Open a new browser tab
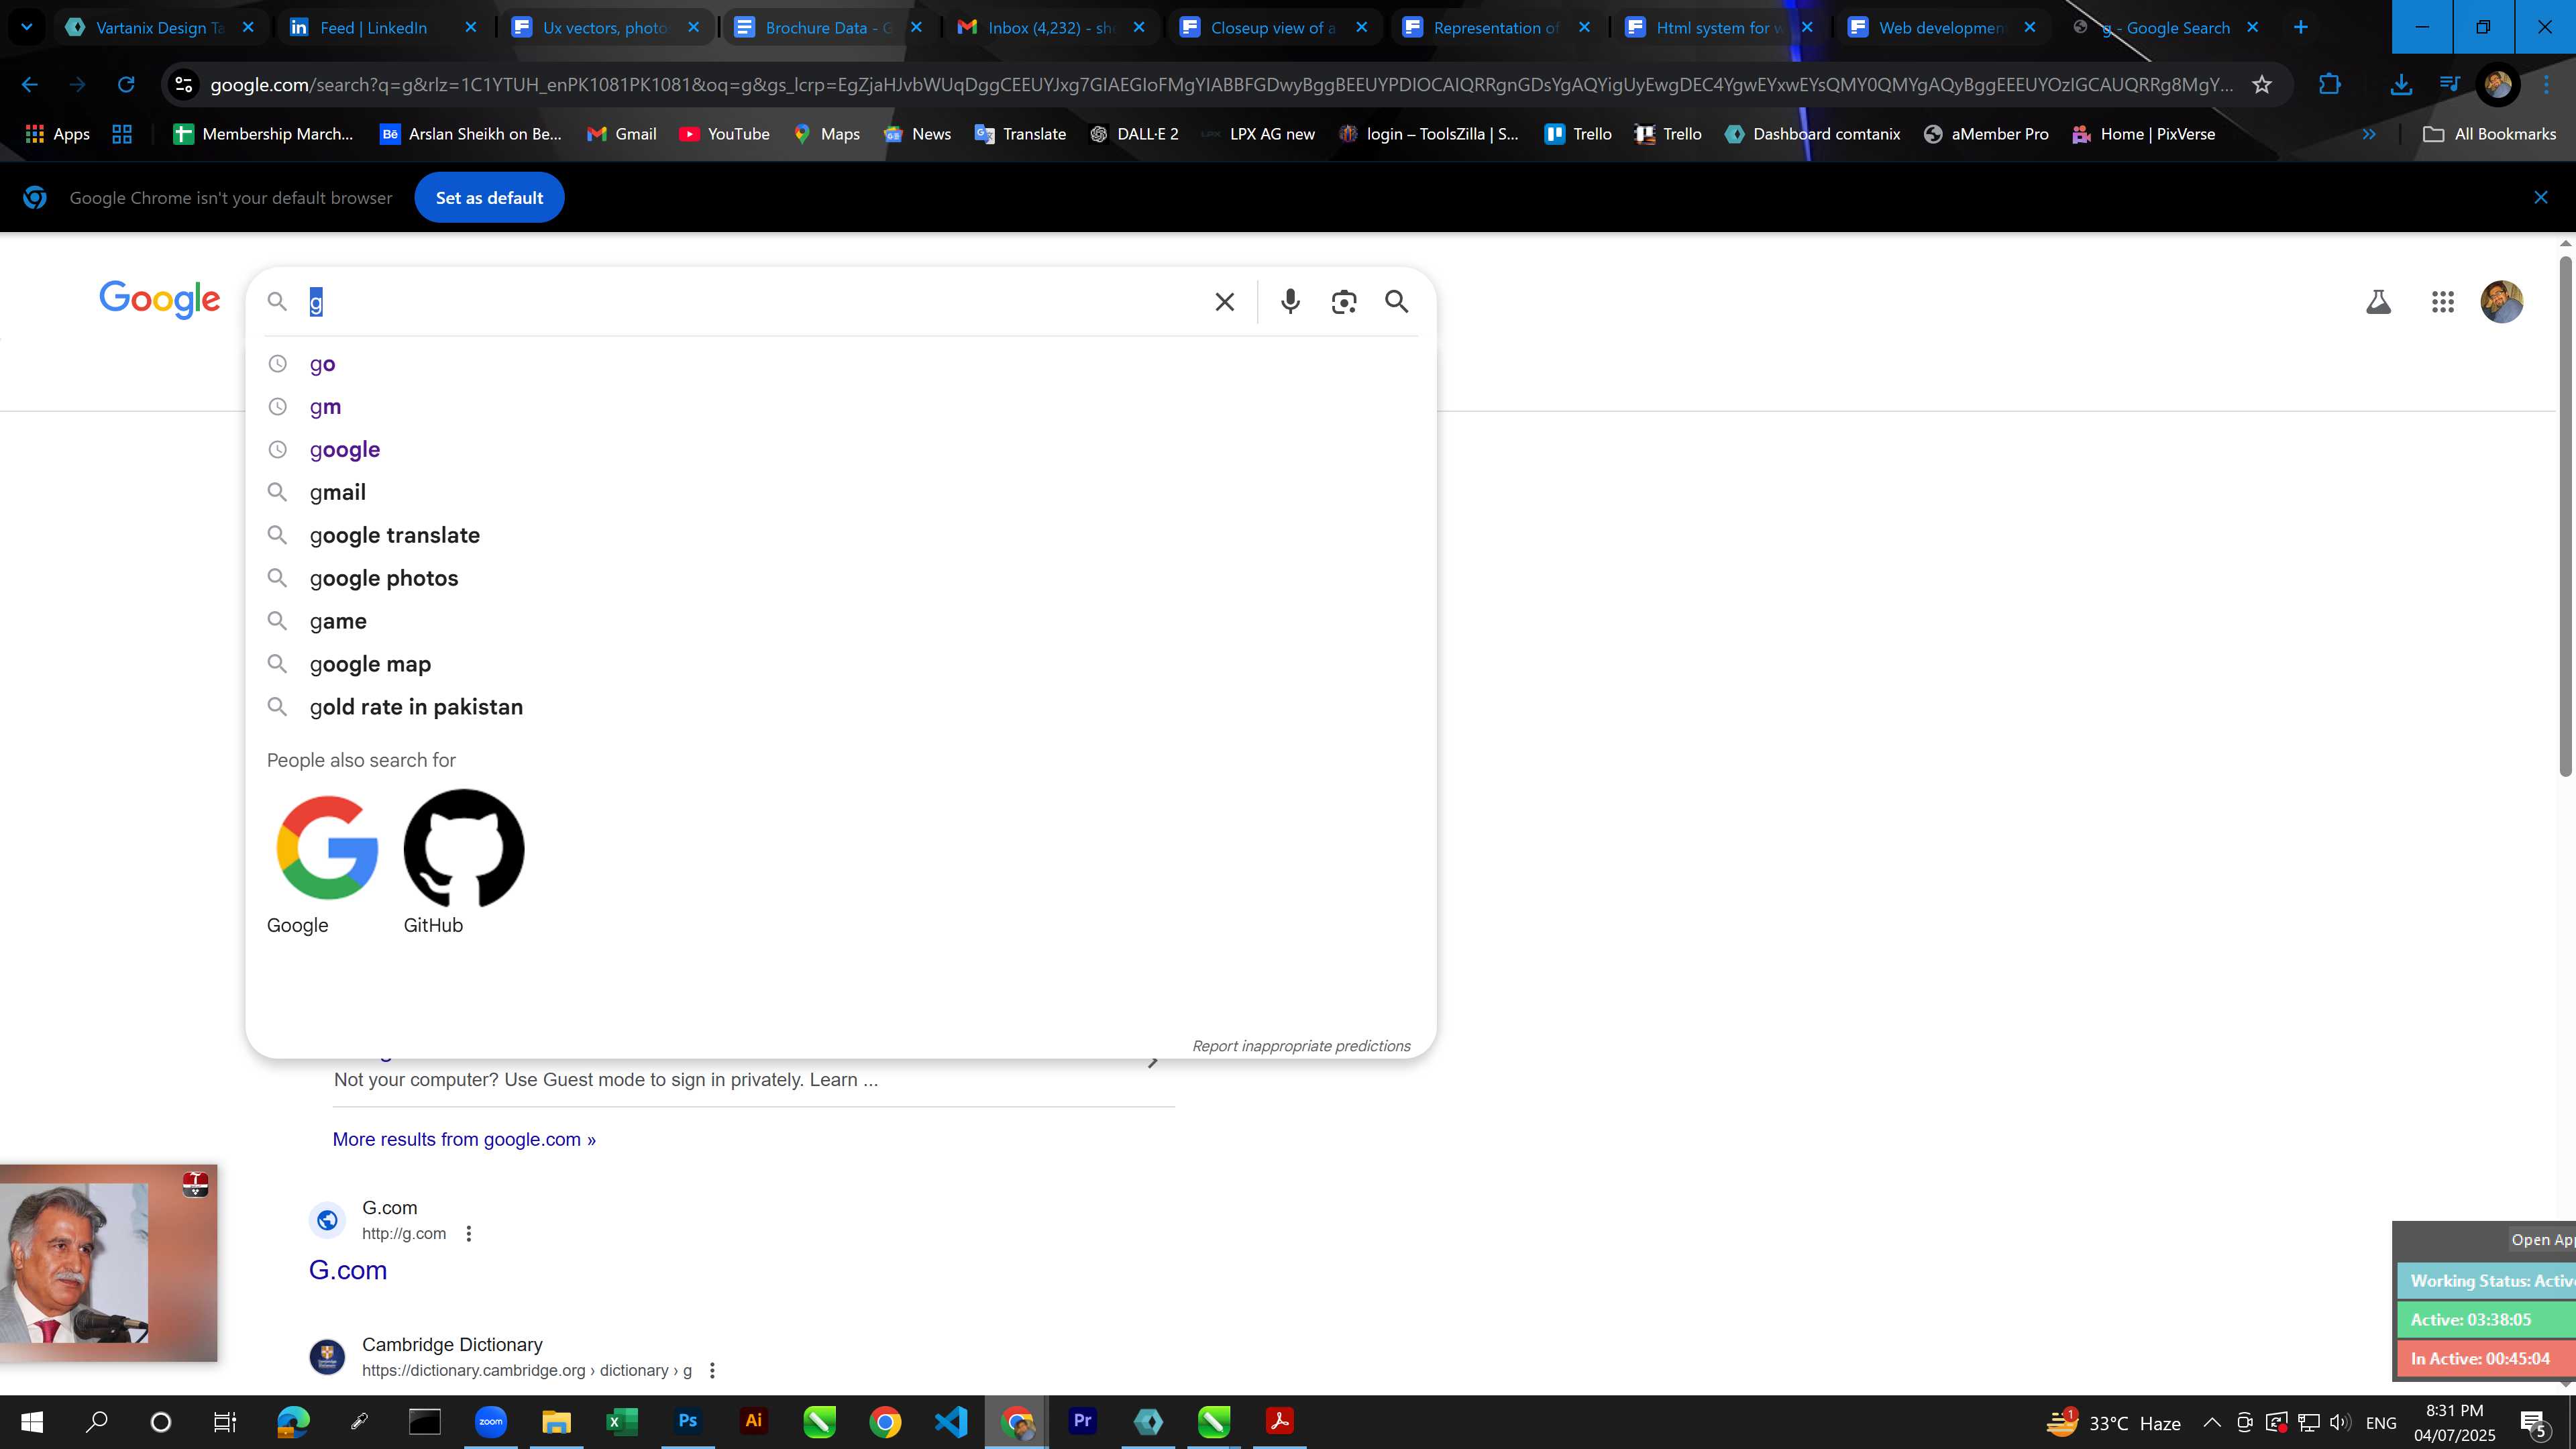The height and width of the screenshot is (1449, 2576). 2300,28
